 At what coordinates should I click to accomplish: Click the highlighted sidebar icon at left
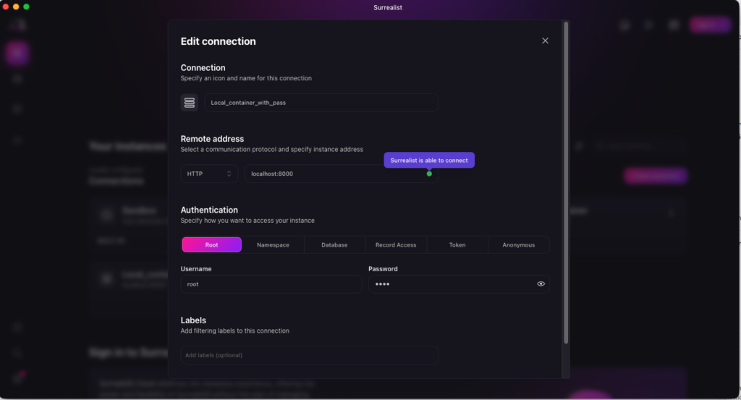[x=17, y=53]
